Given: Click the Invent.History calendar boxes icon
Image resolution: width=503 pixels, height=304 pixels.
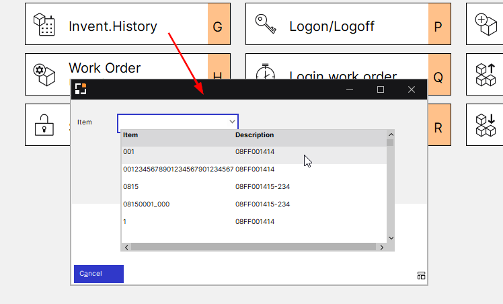Looking at the screenshot, I should [44, 25].
